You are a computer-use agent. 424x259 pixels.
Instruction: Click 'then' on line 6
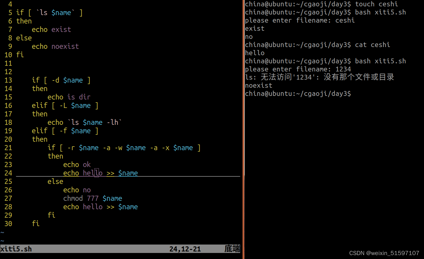(24, 21)
